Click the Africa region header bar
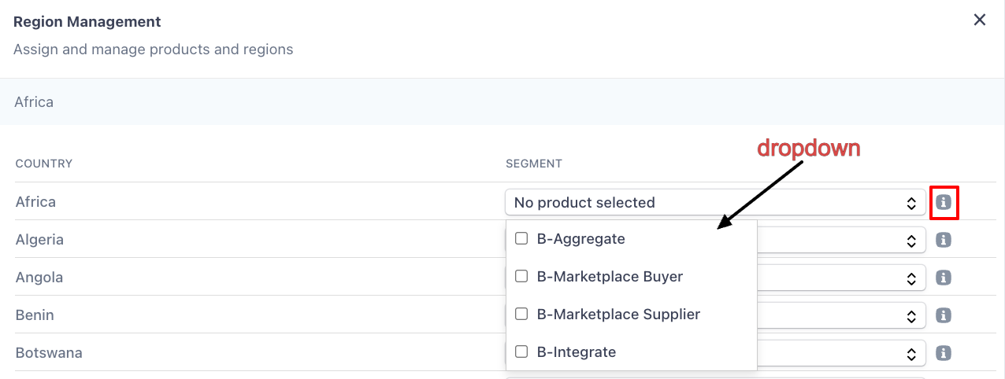Viewport: 1005px width, 379px height. [x=502, y=102]
